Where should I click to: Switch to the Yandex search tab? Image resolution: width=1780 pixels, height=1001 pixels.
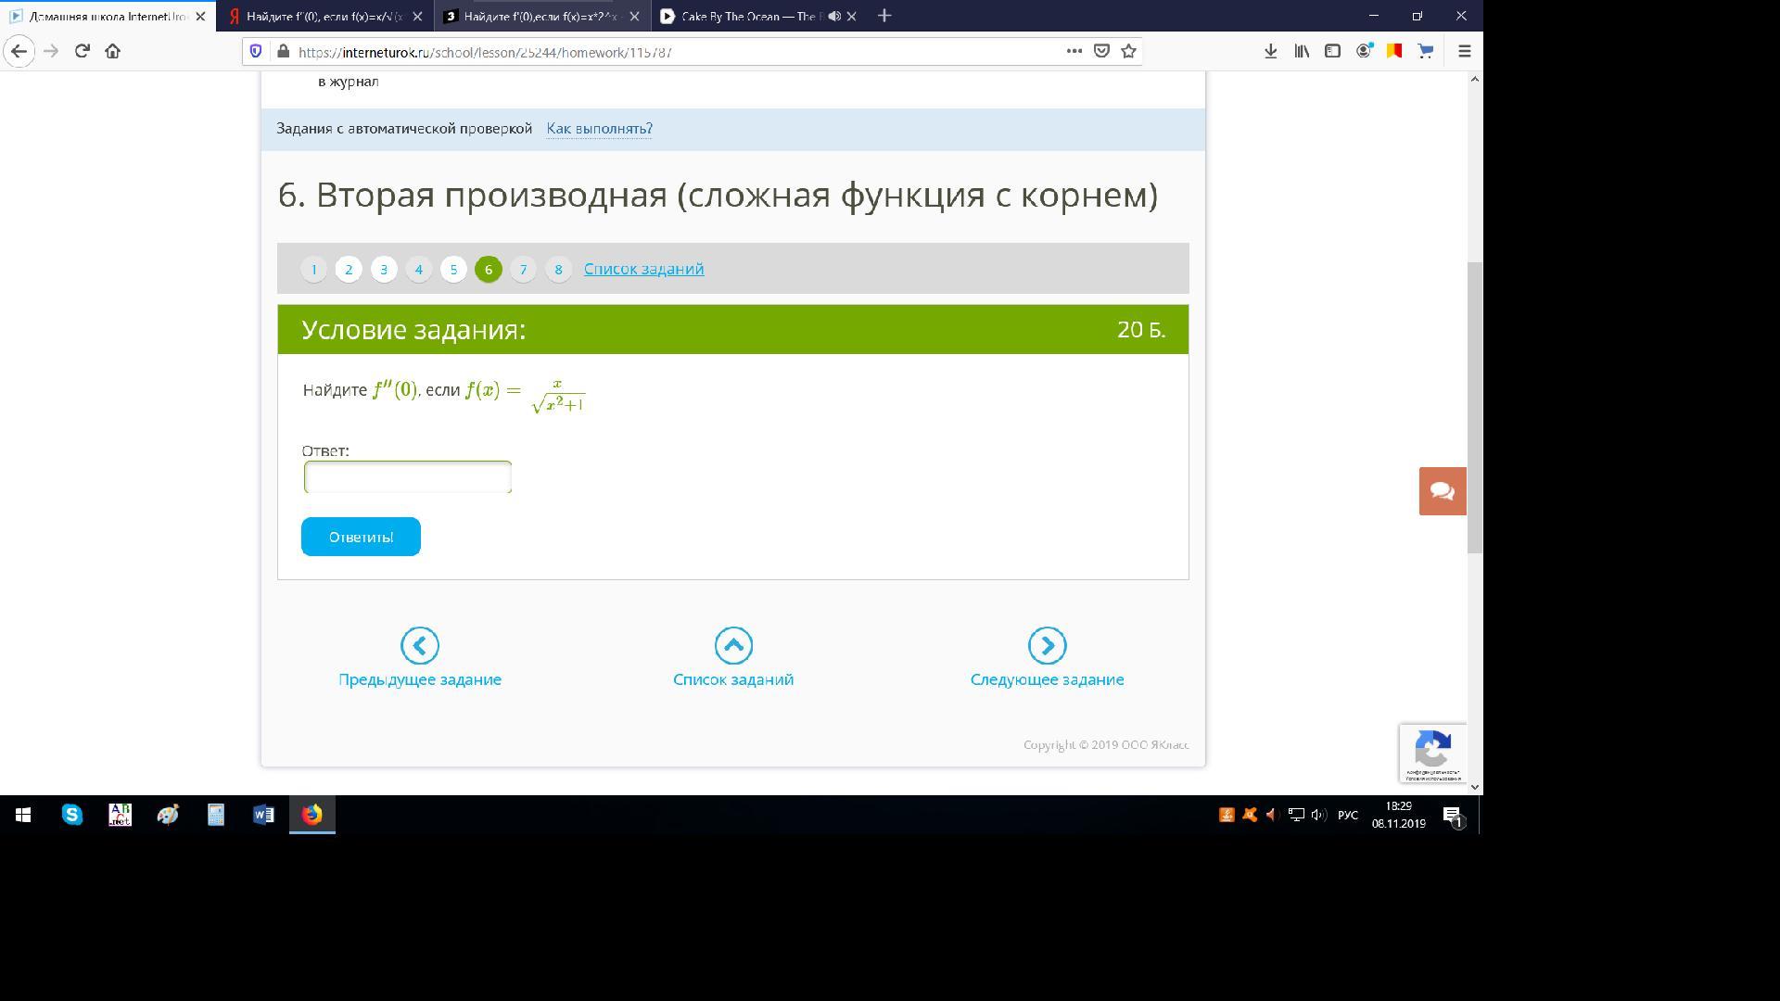pyautogui.click(x=324, y=16)
